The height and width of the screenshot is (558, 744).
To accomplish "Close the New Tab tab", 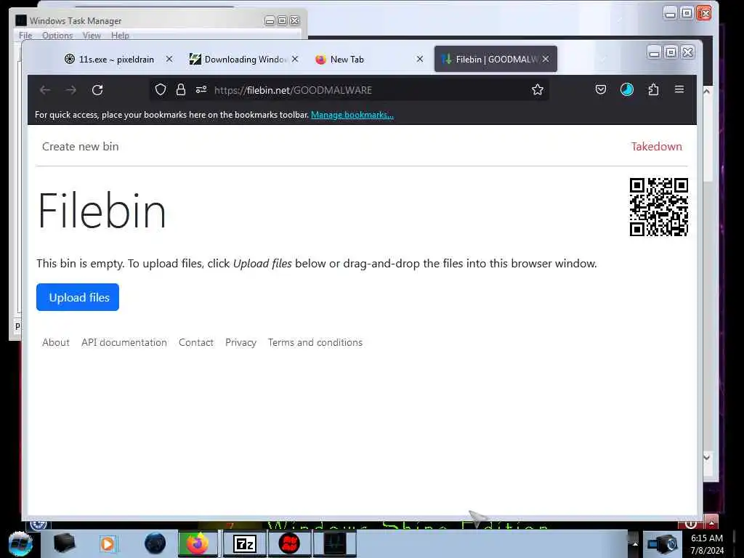I will click(x=420, y=59).
